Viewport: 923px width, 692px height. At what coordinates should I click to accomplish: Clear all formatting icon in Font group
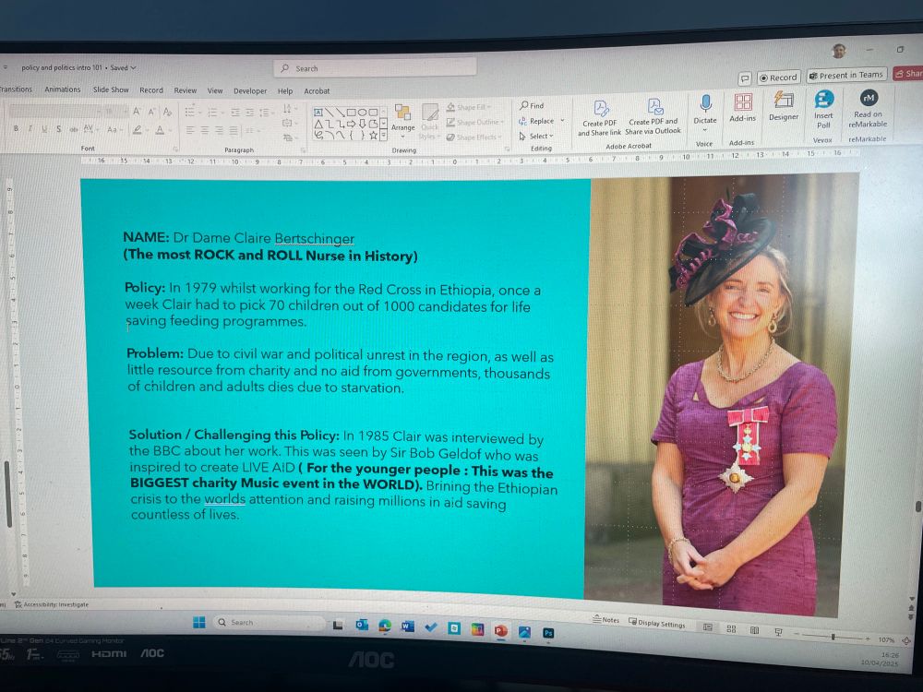[168, 112]
